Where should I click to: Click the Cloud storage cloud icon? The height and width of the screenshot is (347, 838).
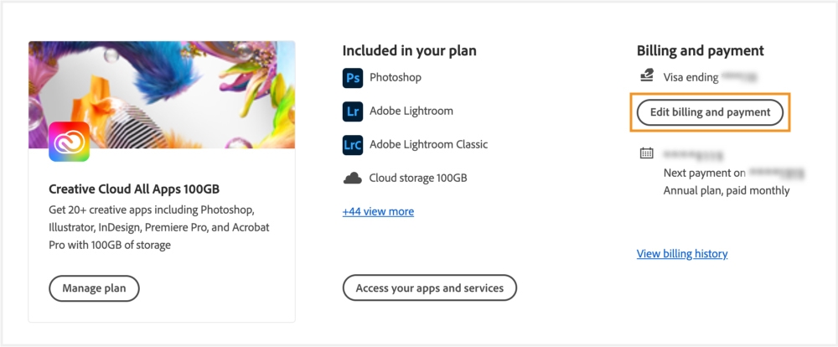click(353, 179)
